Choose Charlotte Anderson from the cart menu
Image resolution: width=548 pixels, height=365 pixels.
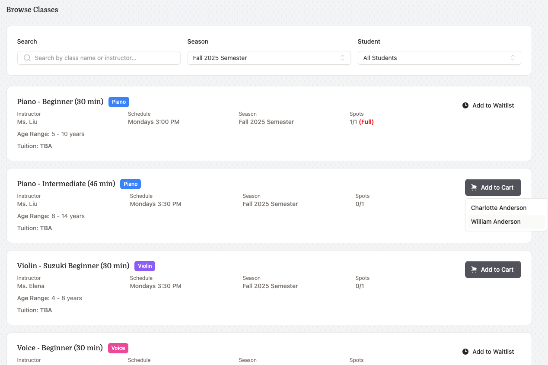tap(499, 208)
